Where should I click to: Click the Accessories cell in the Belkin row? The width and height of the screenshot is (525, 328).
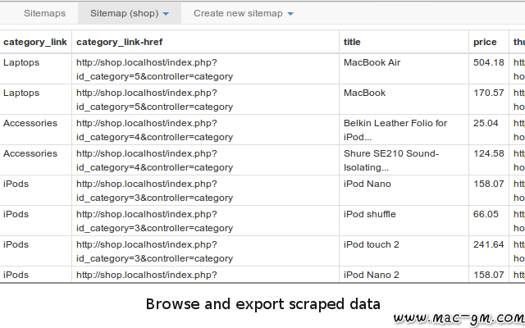click(x=35, y=130)
